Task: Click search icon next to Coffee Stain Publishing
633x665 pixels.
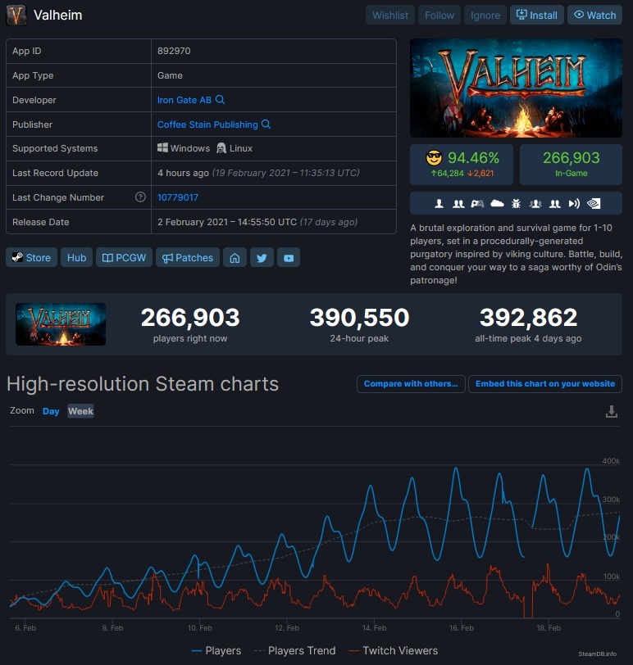Action: click(266, 124)
